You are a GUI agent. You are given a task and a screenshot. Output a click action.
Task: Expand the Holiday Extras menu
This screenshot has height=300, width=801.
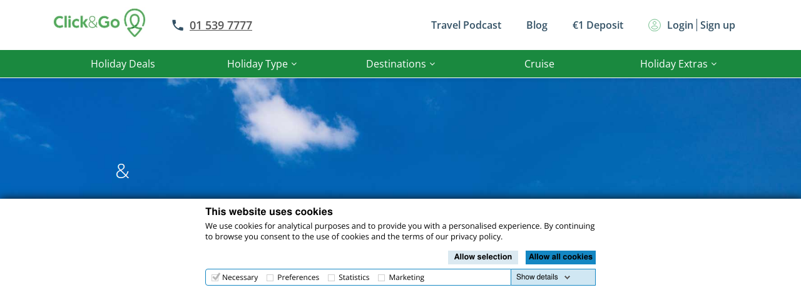pos(678,64)
